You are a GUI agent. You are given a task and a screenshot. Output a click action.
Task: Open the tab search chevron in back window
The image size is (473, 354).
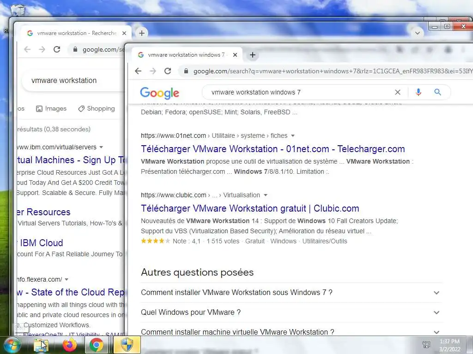pyautogui.click(x=418, y=33)
